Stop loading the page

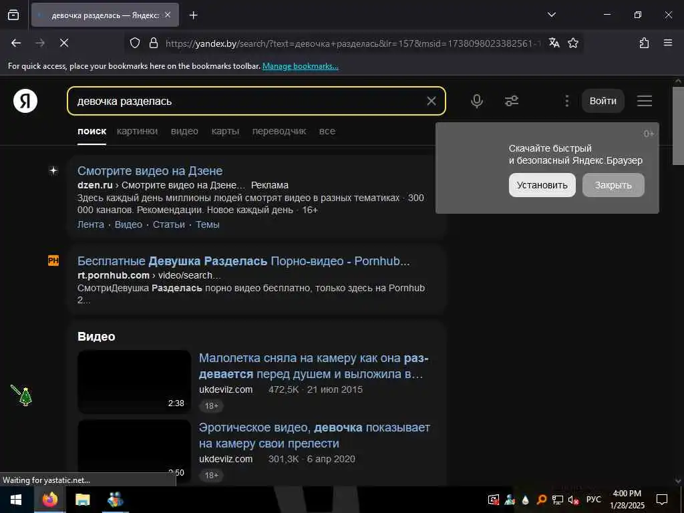(63, 43)
